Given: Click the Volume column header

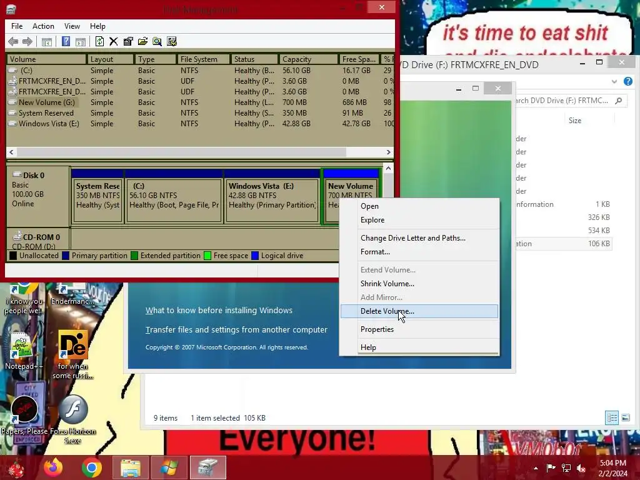Looking at the screenshot, I should click(46, 59).
